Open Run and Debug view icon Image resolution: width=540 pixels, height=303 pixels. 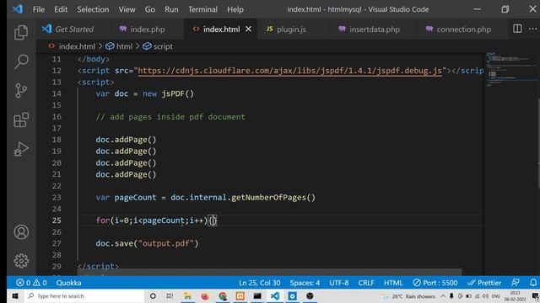(21, 149)
